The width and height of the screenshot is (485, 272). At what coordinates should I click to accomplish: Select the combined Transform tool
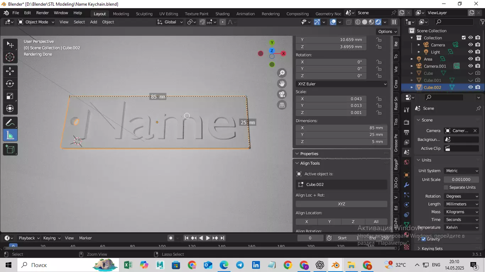10,108
